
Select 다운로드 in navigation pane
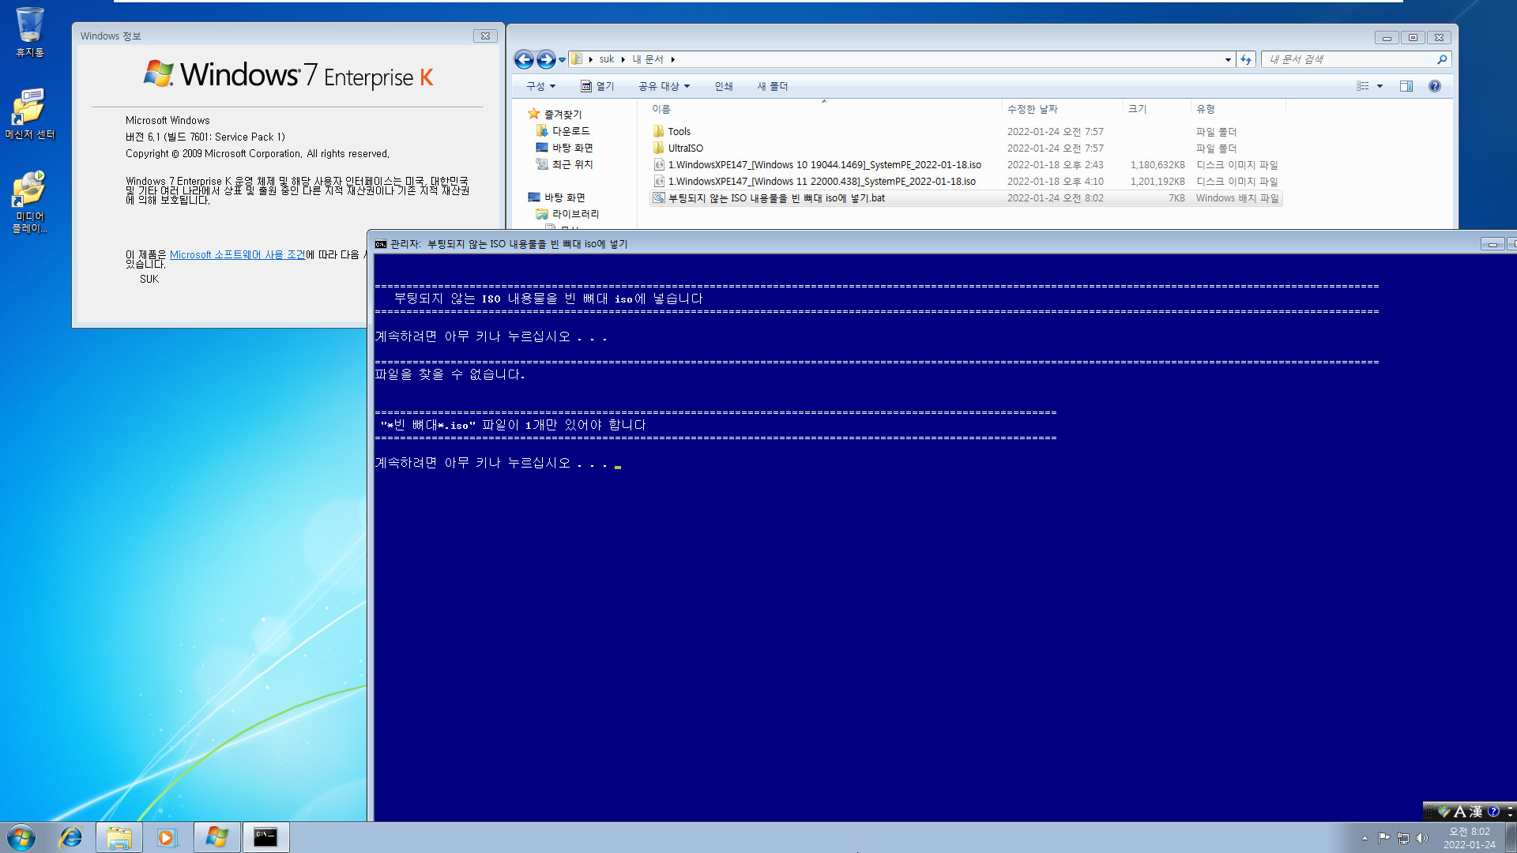[563, 131]
